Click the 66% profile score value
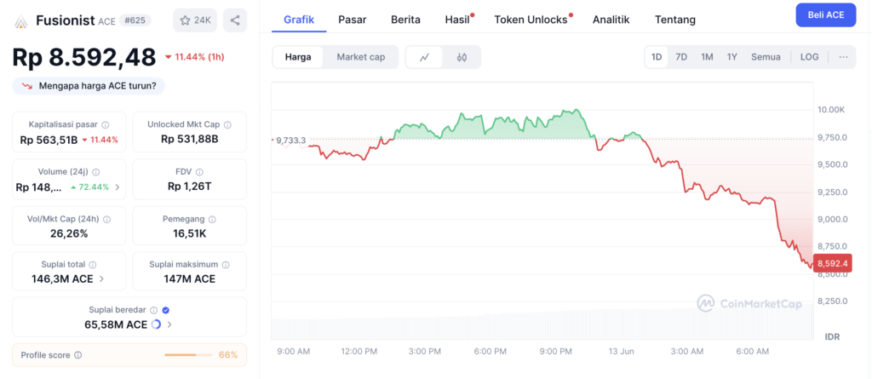 228,355
